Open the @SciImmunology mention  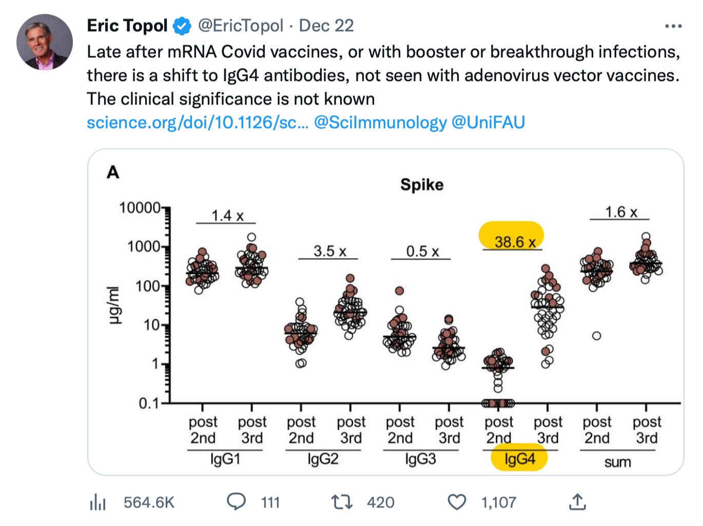coord(380,123)
